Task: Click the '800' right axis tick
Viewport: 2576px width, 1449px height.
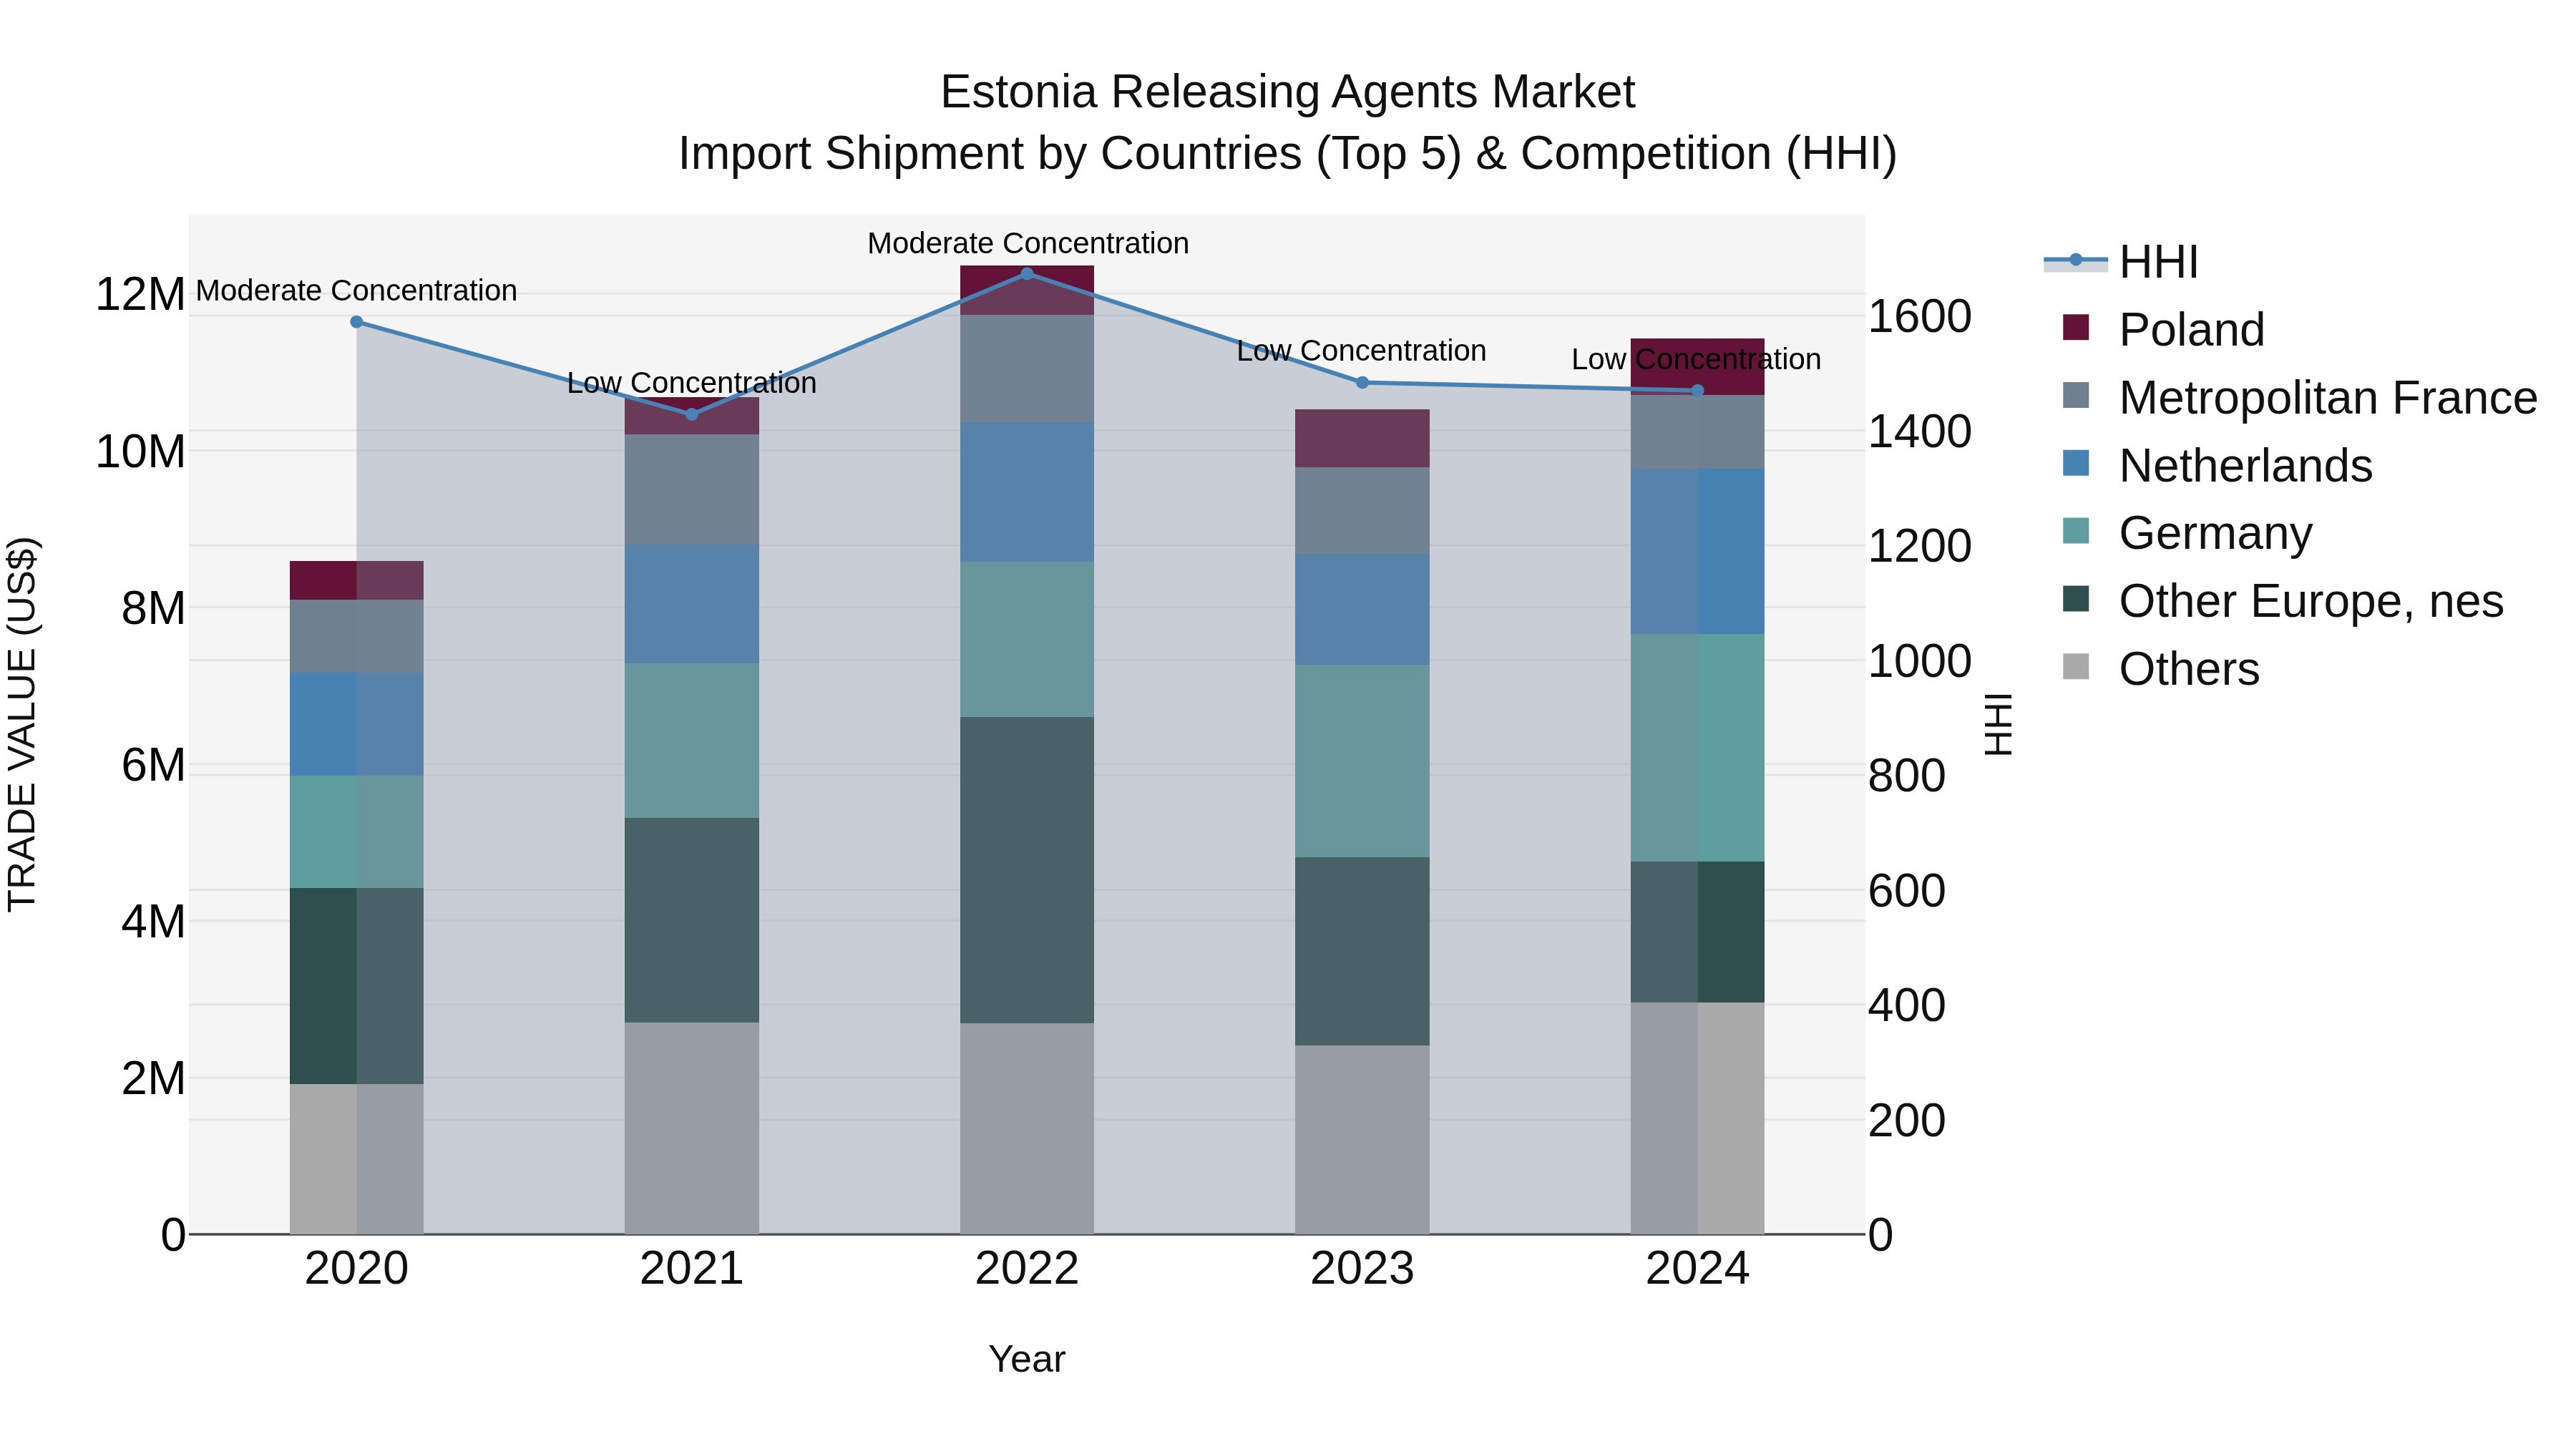Action: pos(1907,775)
